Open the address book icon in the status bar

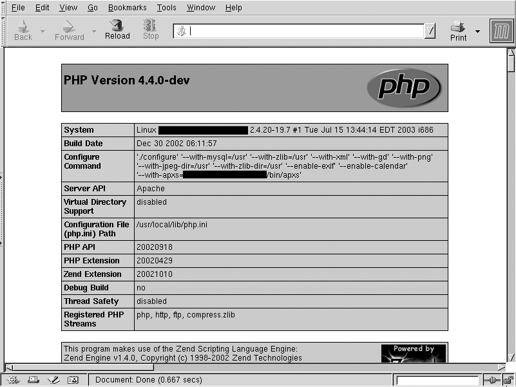(74, 380)
